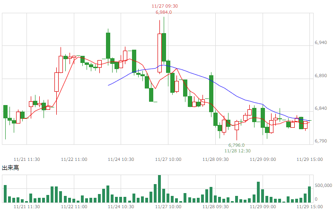Select the 6,796.0 low price annotation
This screenshot has height=212, width=334.
point(237,145)
